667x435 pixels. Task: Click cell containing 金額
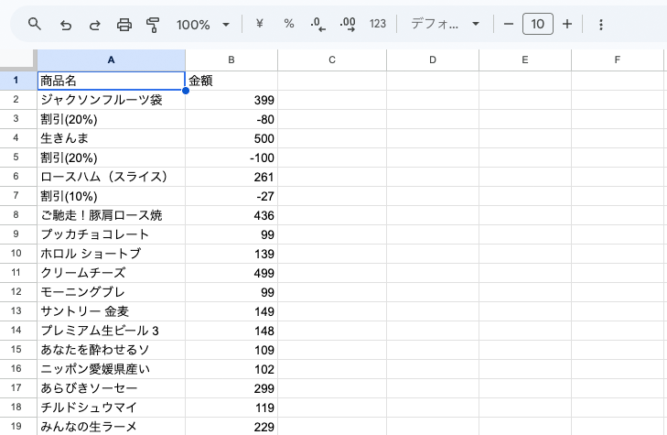click(x=231, y=81)
